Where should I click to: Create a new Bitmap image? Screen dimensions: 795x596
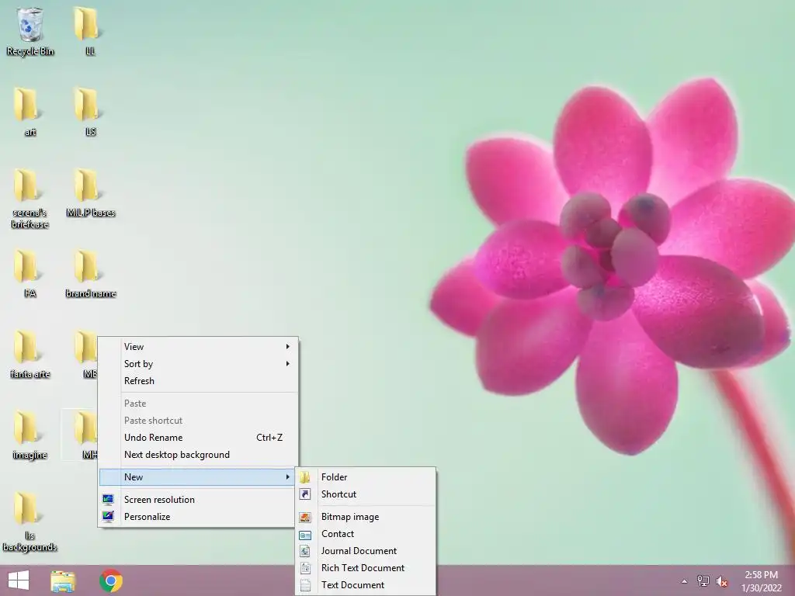[366, 517]
